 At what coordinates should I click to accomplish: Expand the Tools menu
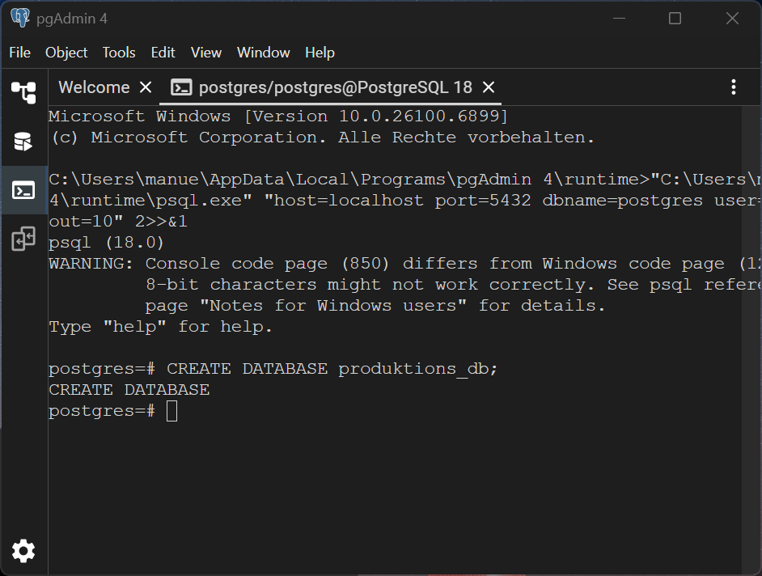(119, 53)
